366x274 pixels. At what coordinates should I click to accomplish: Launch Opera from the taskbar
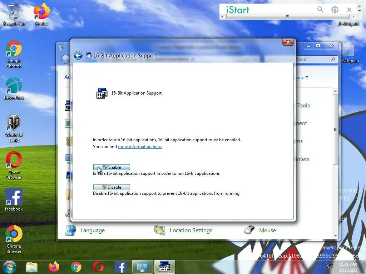pos(98,267)
